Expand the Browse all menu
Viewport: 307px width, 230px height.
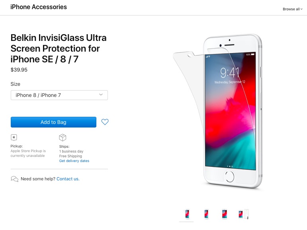tap(293, 9)
